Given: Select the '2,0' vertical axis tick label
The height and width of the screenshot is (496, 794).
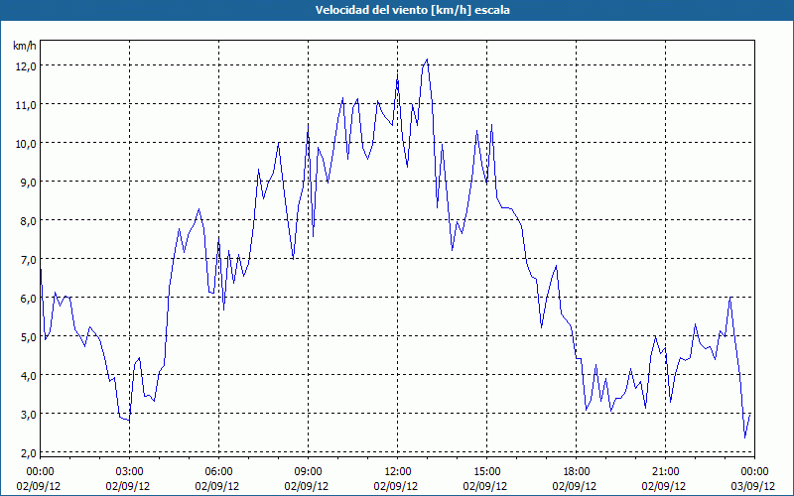Looking at the screenshot, I should [x=29, y=453].
